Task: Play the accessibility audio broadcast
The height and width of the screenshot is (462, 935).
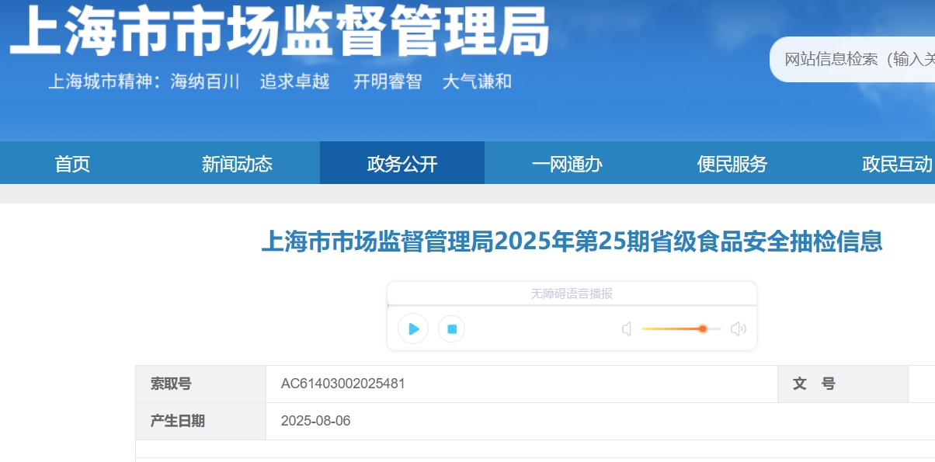Action: [x=413, y=329]
